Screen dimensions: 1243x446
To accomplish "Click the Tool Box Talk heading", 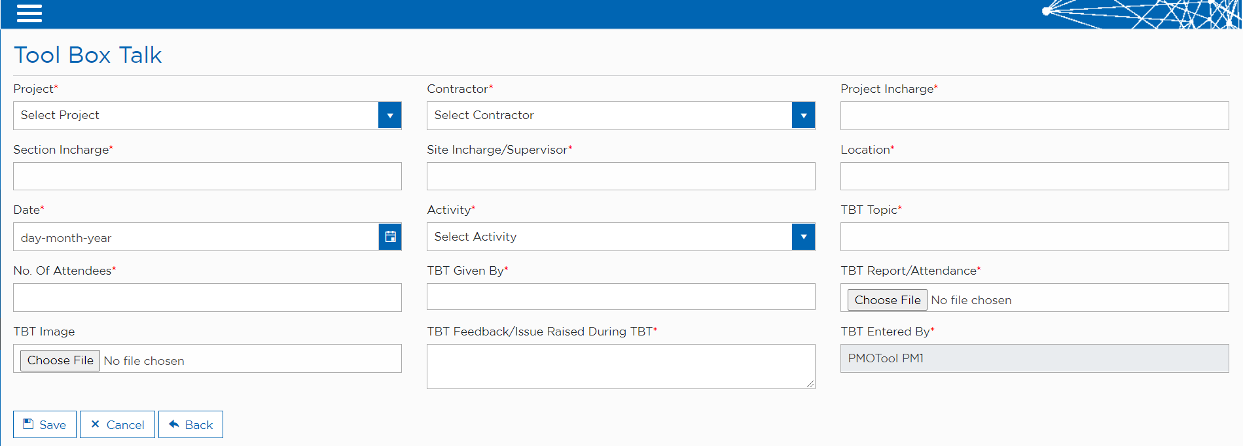I will coord(88,55).
